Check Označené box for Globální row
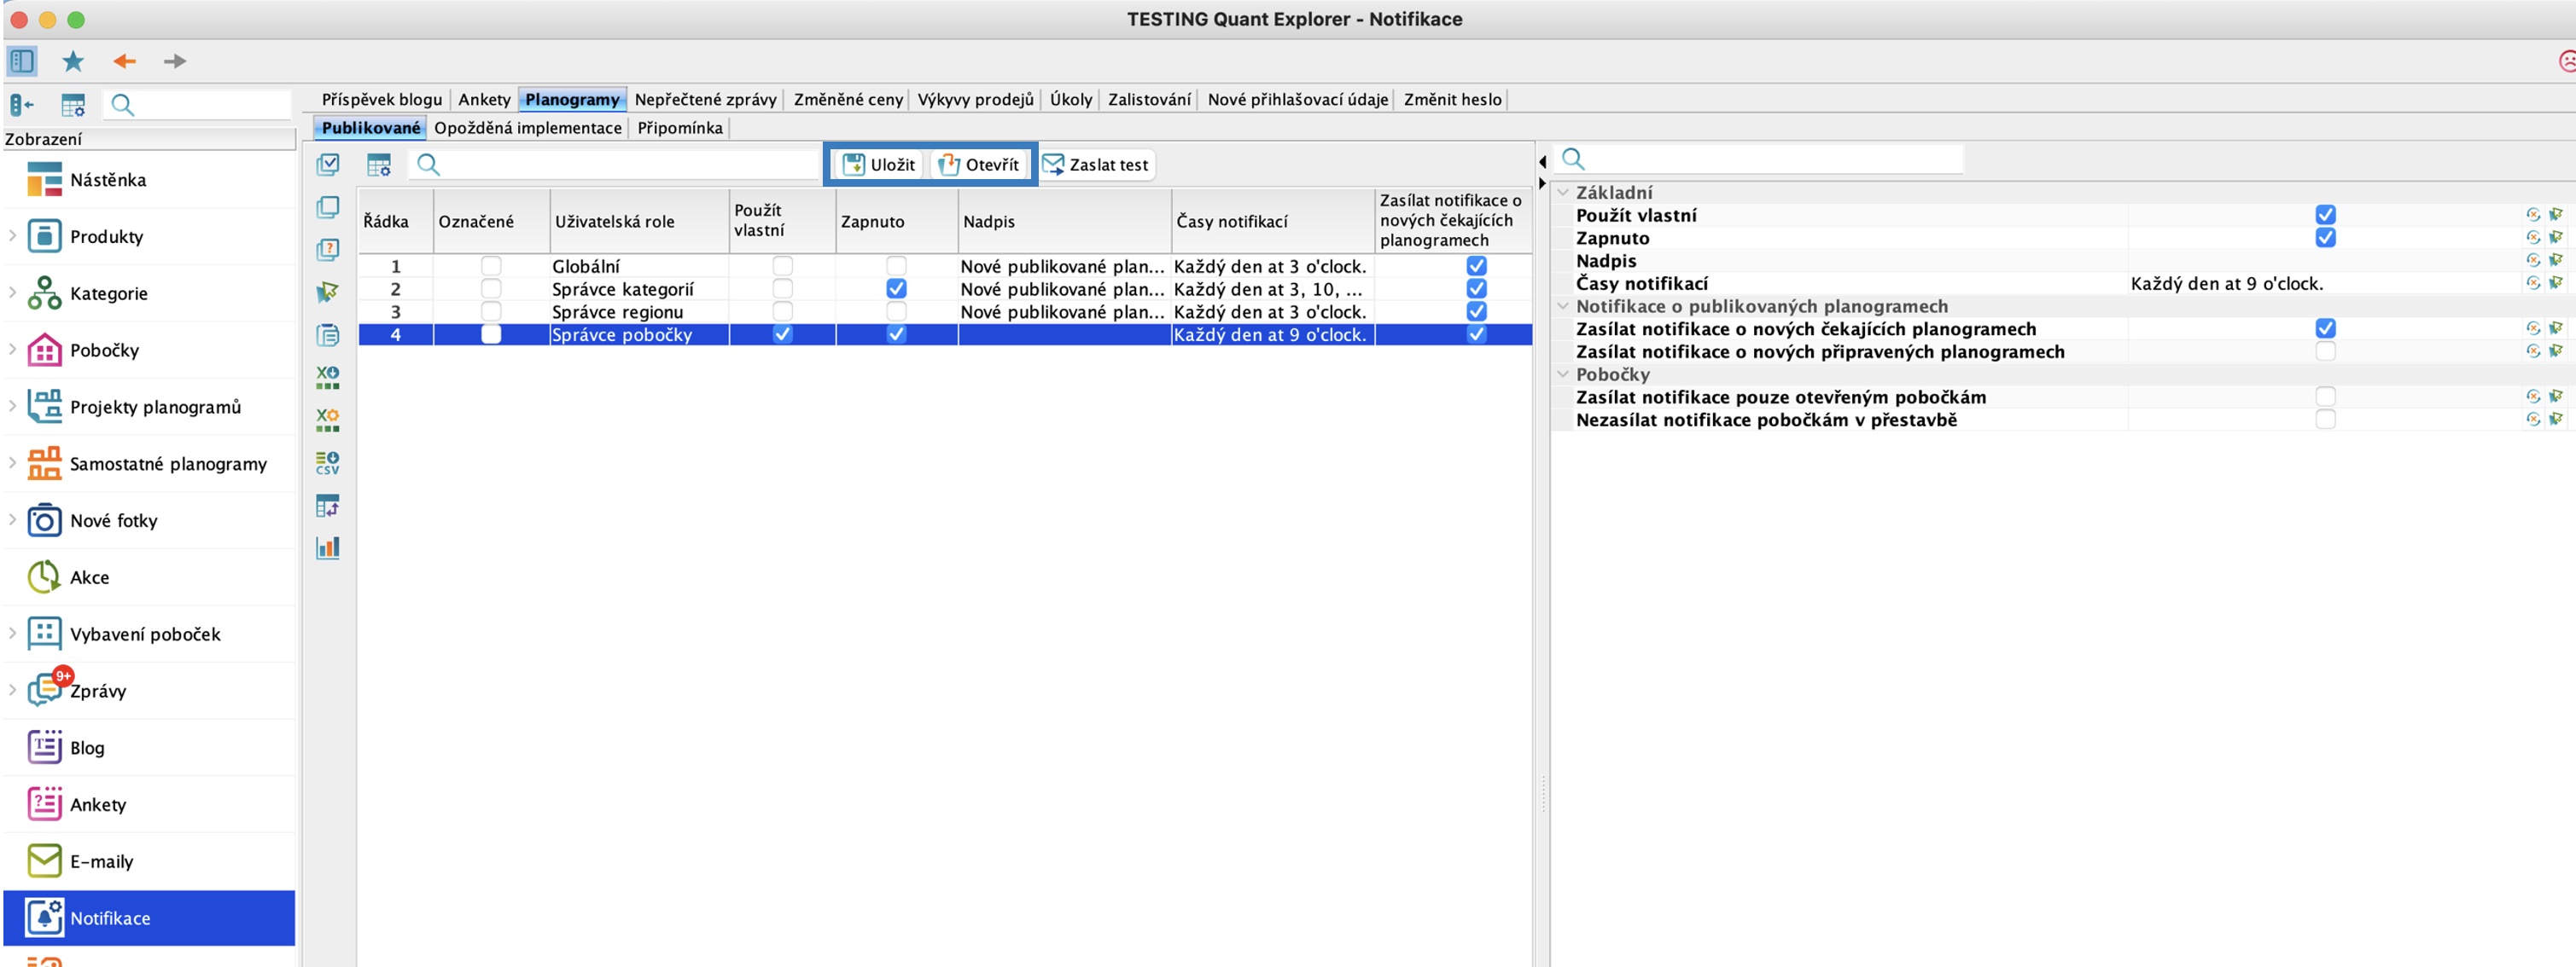This screenshot has width=2576, height=967. 491,266
